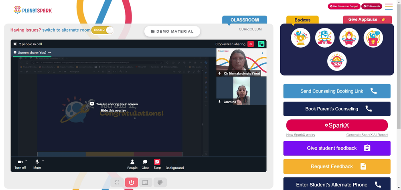Click Enter Student's Alternate Phone
The image size is (401, 190).
(x=337, y=184)
